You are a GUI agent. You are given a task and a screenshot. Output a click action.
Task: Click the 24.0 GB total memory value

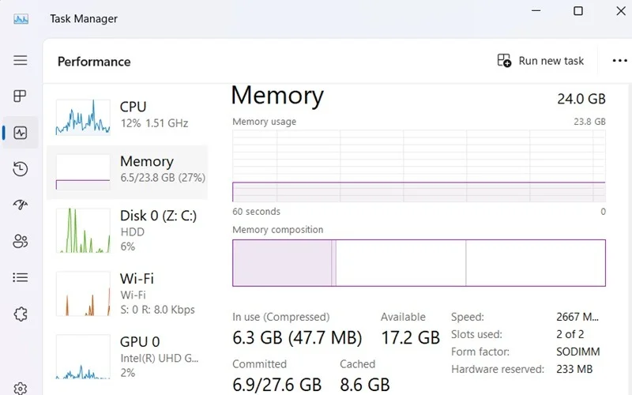click(581, 99)
